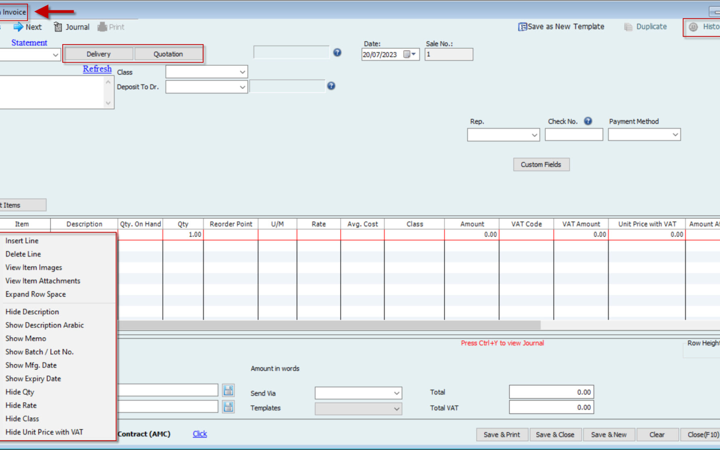Click the Reorder Point column header
This screenshot has height=450, width=720.
click(x=231, y=224)
